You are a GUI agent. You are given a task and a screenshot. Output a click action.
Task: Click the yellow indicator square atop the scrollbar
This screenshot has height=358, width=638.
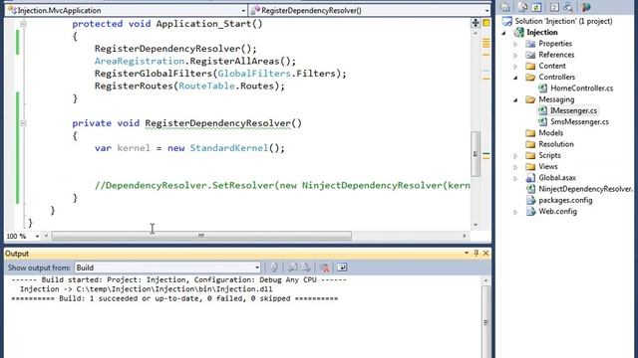[486, 23]
